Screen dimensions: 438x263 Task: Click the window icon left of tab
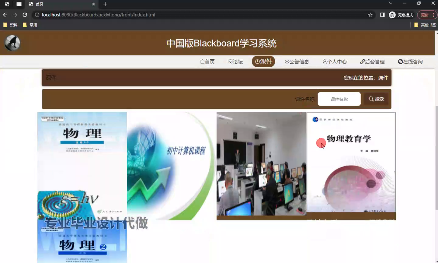point(19,4)
